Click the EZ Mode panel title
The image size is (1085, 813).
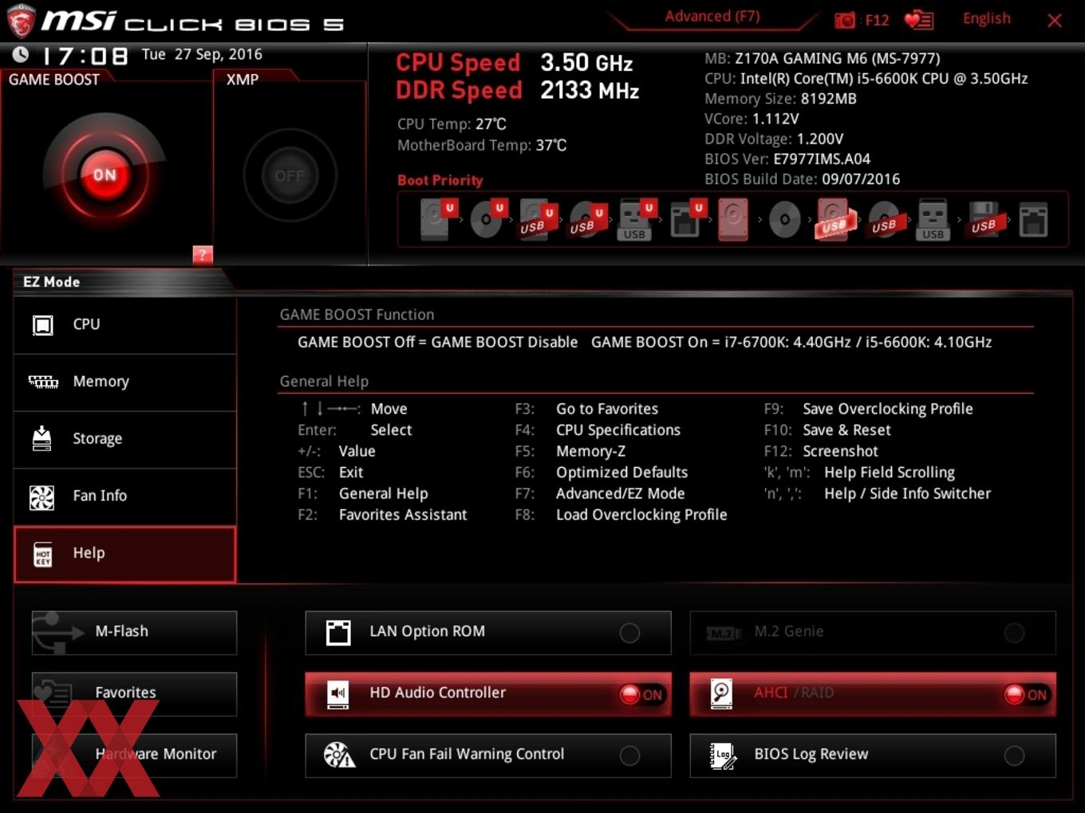51,282
